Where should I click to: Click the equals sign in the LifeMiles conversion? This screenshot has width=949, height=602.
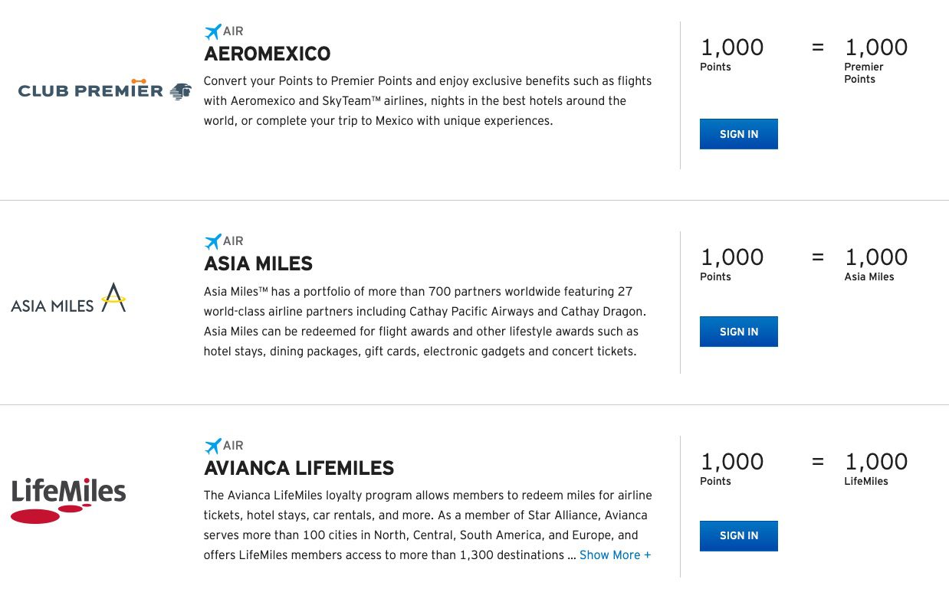click(817, 460)
